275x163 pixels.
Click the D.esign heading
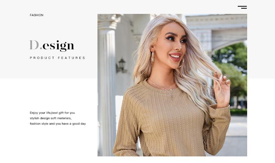[52, 46]
